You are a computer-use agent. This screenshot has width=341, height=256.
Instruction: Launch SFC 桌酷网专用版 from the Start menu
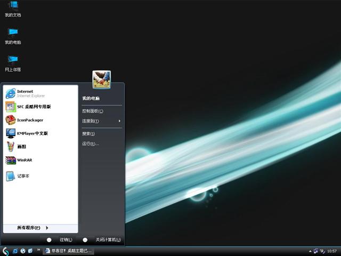coord(40,107)
